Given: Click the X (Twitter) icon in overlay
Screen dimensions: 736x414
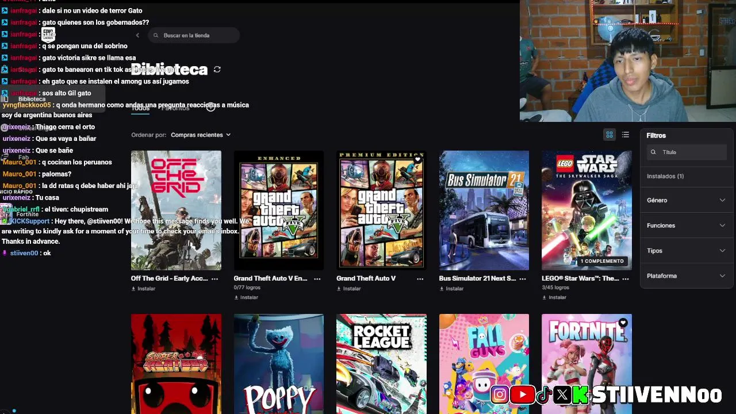Looking at the screenshot, I should pos(562,394).
